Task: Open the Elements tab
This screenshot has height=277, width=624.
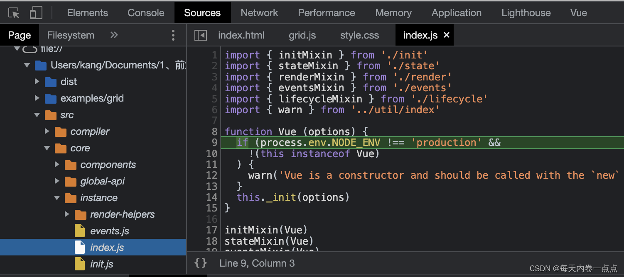Action: click(88, 13)
